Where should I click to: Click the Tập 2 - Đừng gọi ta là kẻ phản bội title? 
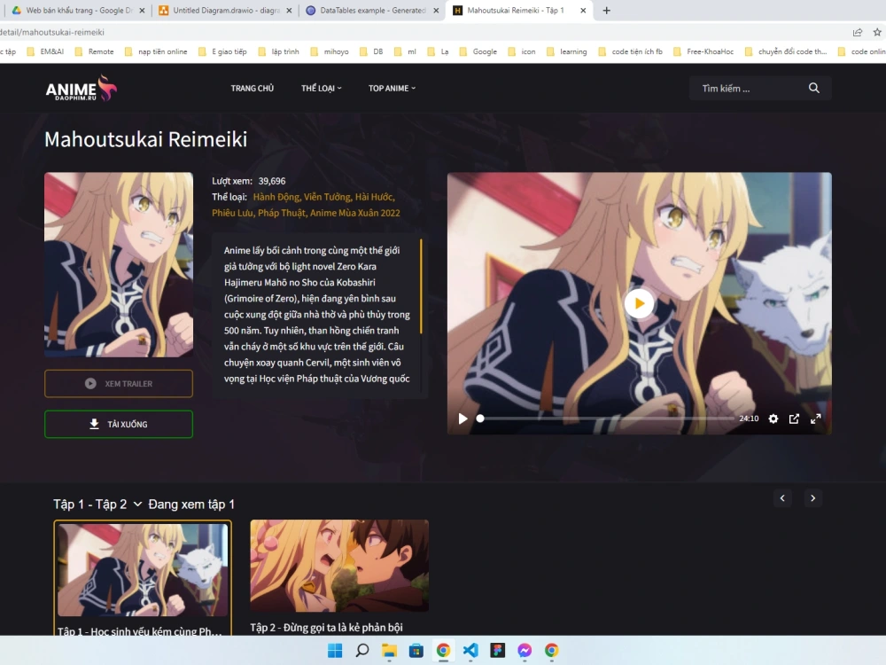(326, 627)
